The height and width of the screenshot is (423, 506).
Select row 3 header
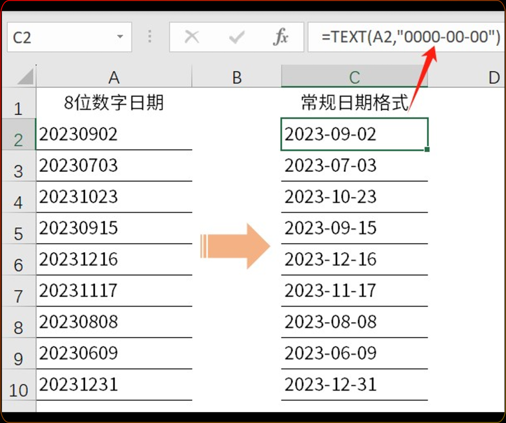pyautogui.click(x=18, y=166)
